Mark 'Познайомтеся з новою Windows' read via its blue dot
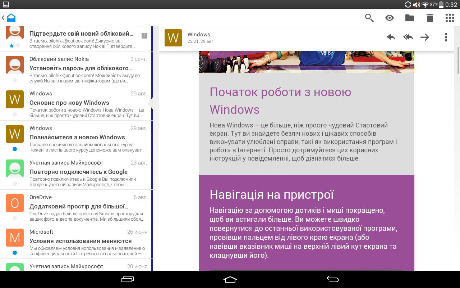Viewport: 460px width, 288px height. [x=15, y=149]
